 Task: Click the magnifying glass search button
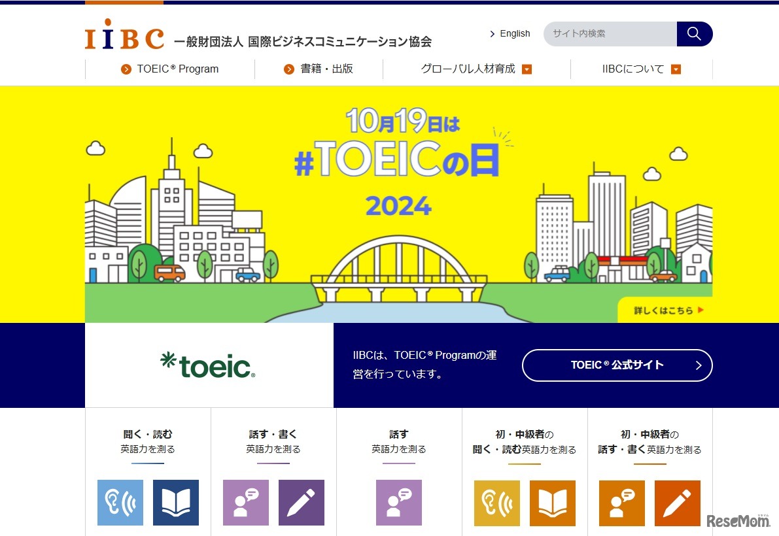694,34
